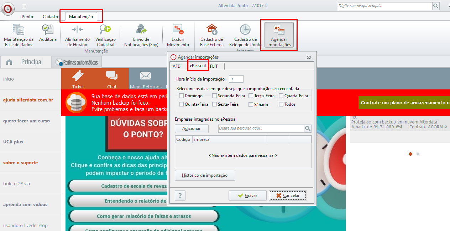This screenshot has height=231, width=450.
Task: Switch to the FLIT tab
Action: pyautogui.click(x=214, y=66)
